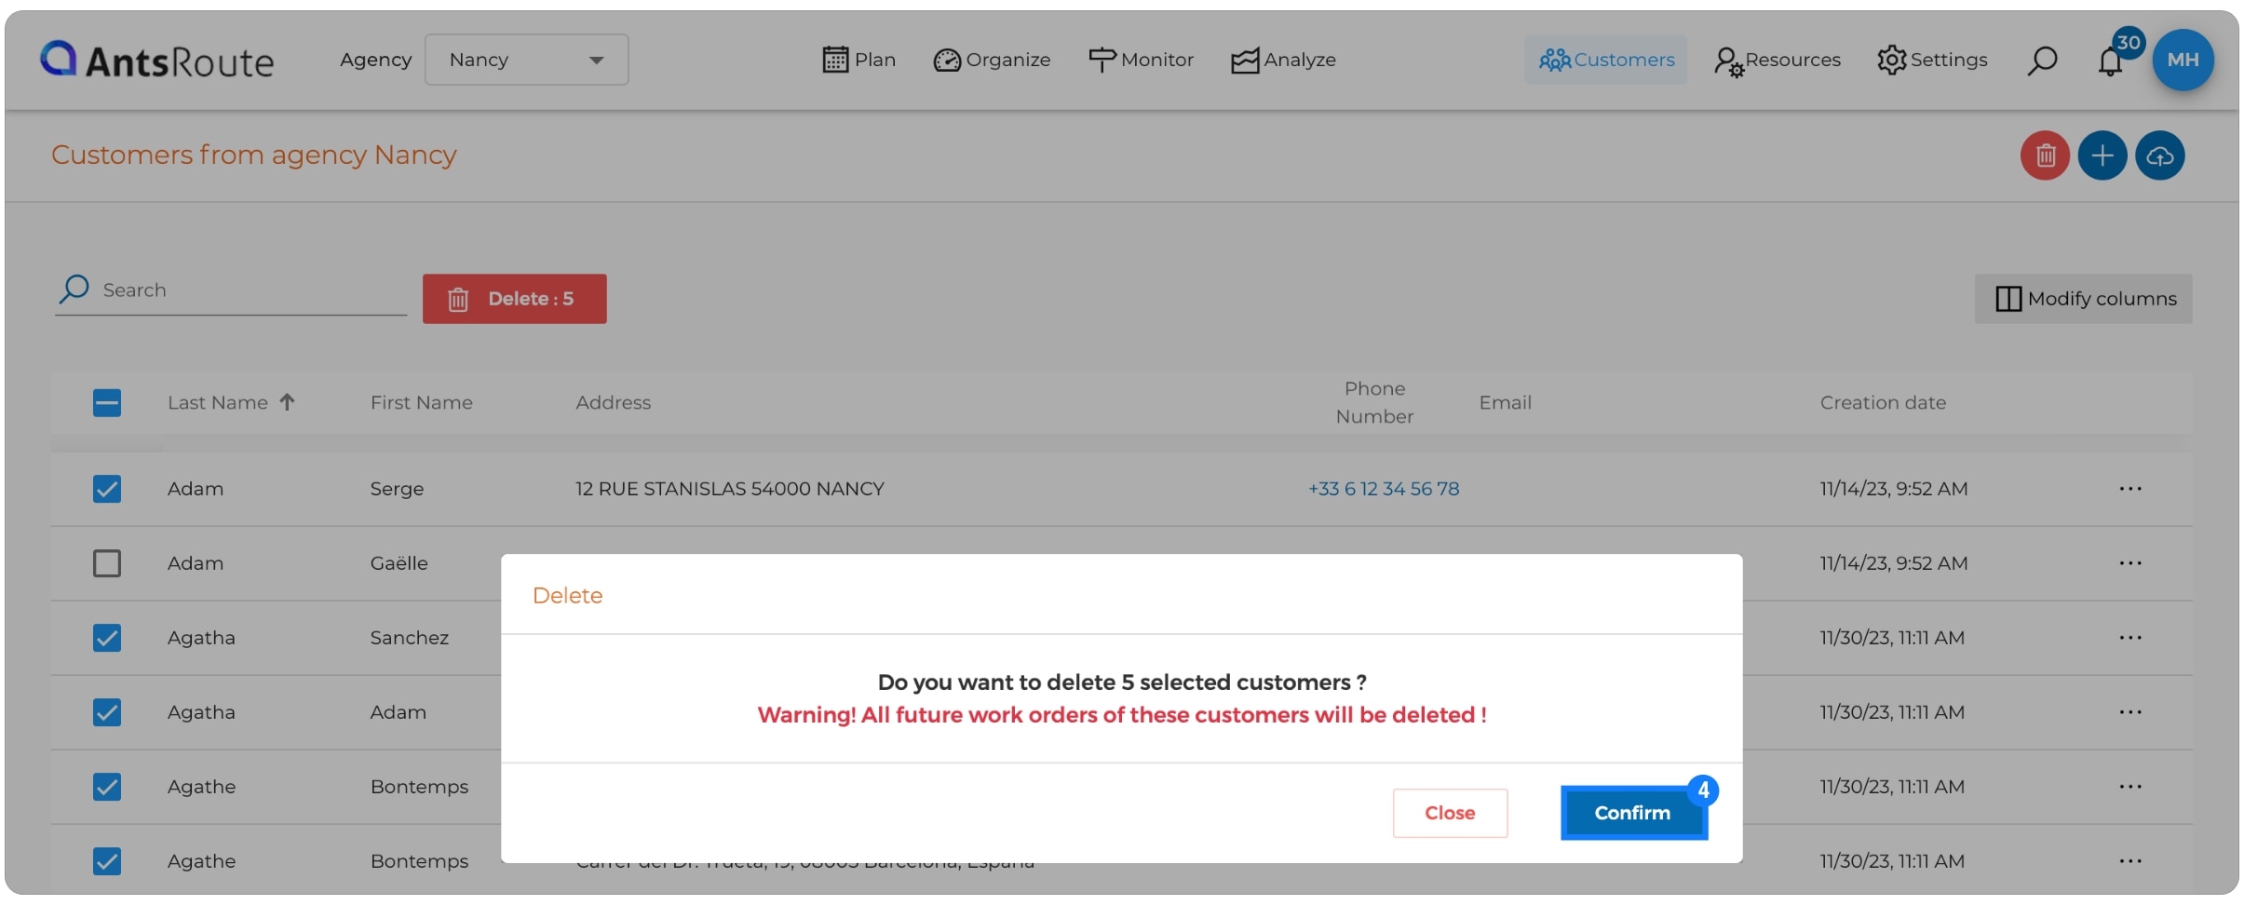This screenshot has width=2244, height=905.
Task: Click the Customers people icon
Action: coord(1554,61)
